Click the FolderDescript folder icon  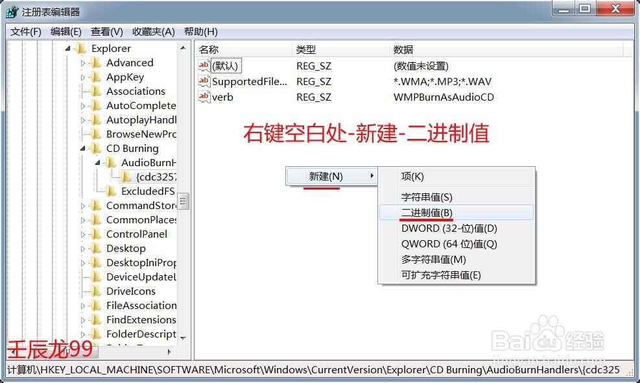pyautogui.click(x=96, y=334)
